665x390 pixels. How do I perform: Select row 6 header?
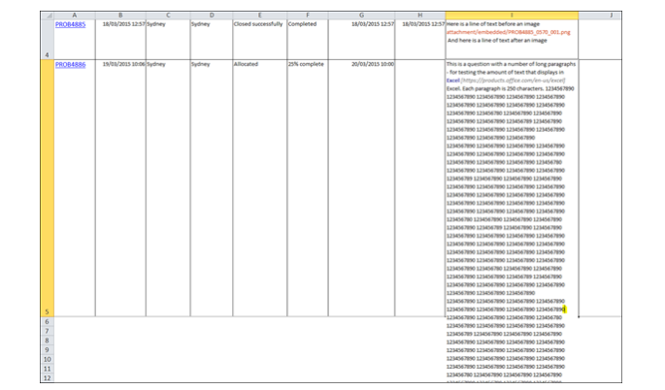(x=48, y=322)
